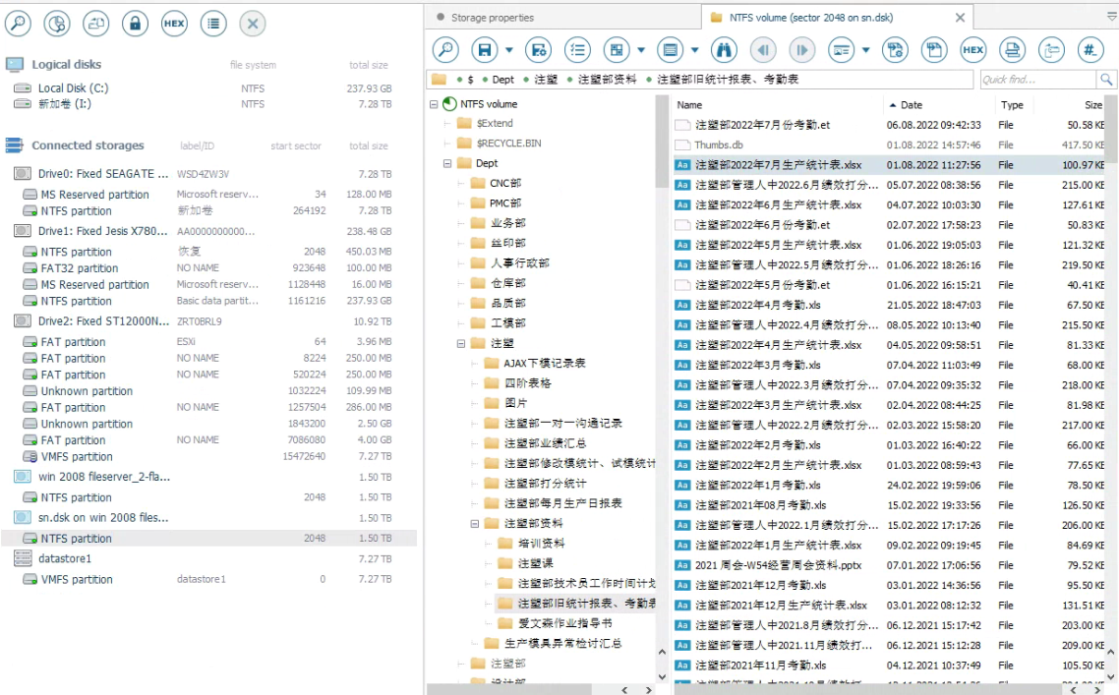This screenshot has height=695, width=1119.
Task: Click the list view layout icon
Action: tap(670, 50)
